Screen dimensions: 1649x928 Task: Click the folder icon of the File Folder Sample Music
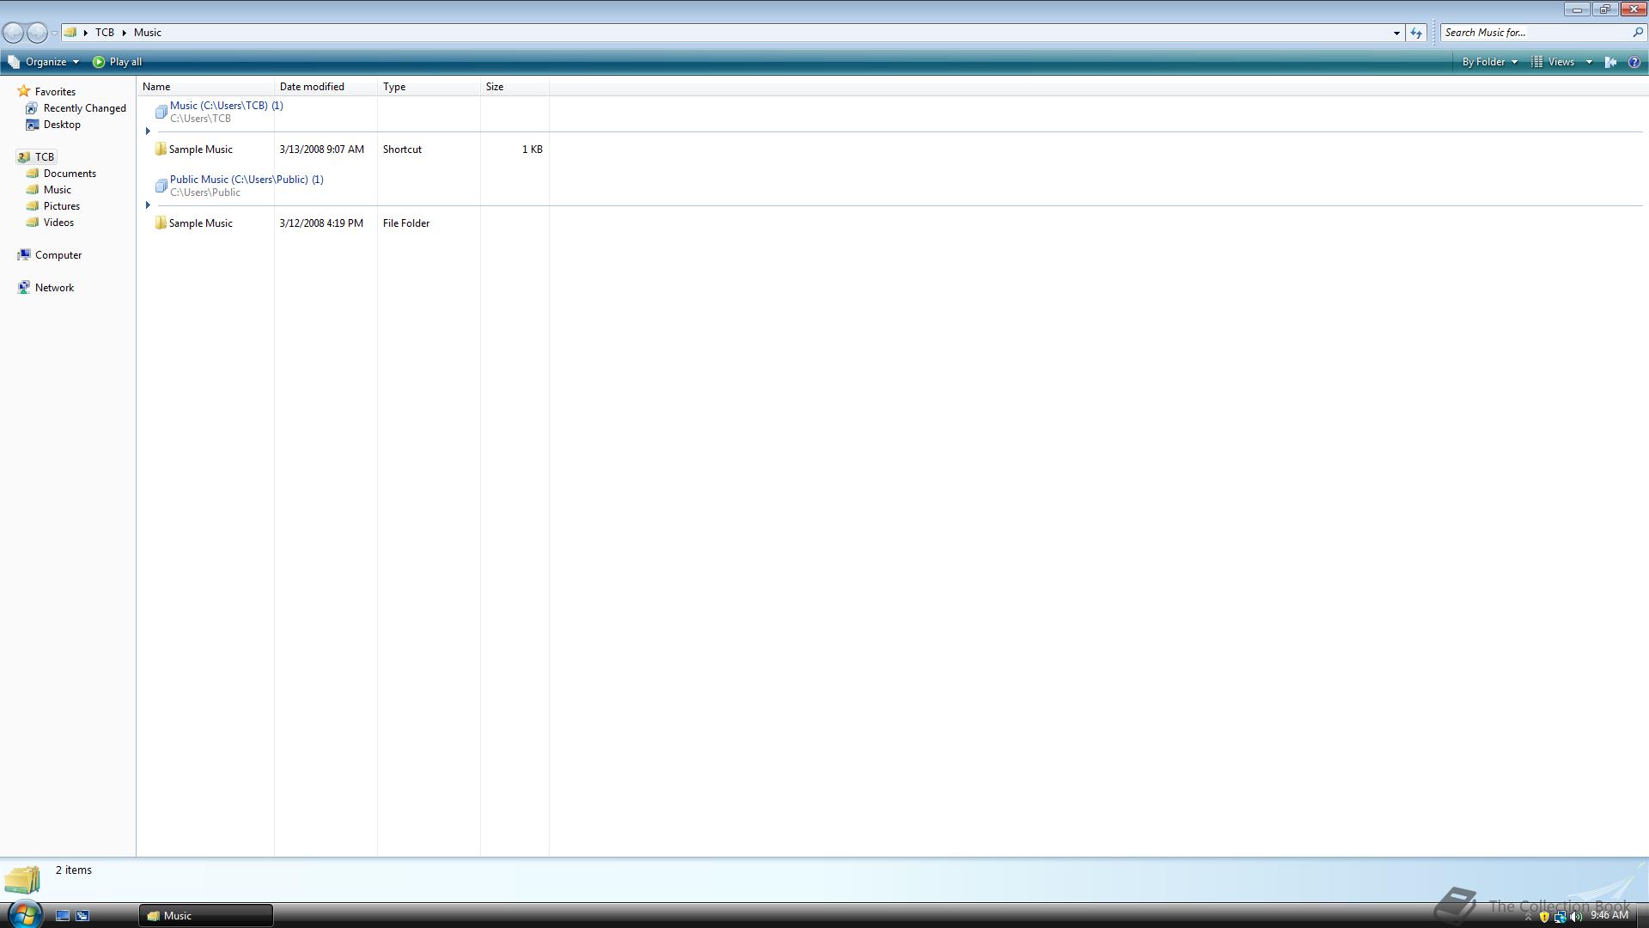pos(161,223)
